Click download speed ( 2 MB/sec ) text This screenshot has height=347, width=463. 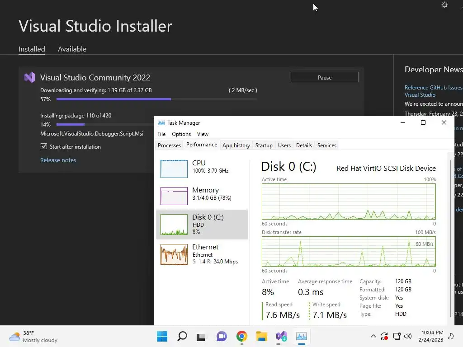click(243, 90)
